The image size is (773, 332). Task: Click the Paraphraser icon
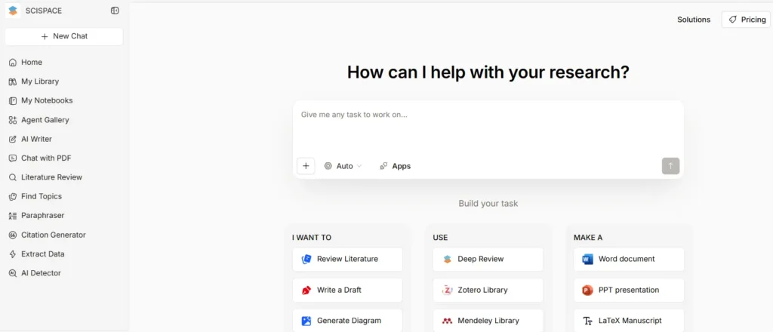(13, 216)
